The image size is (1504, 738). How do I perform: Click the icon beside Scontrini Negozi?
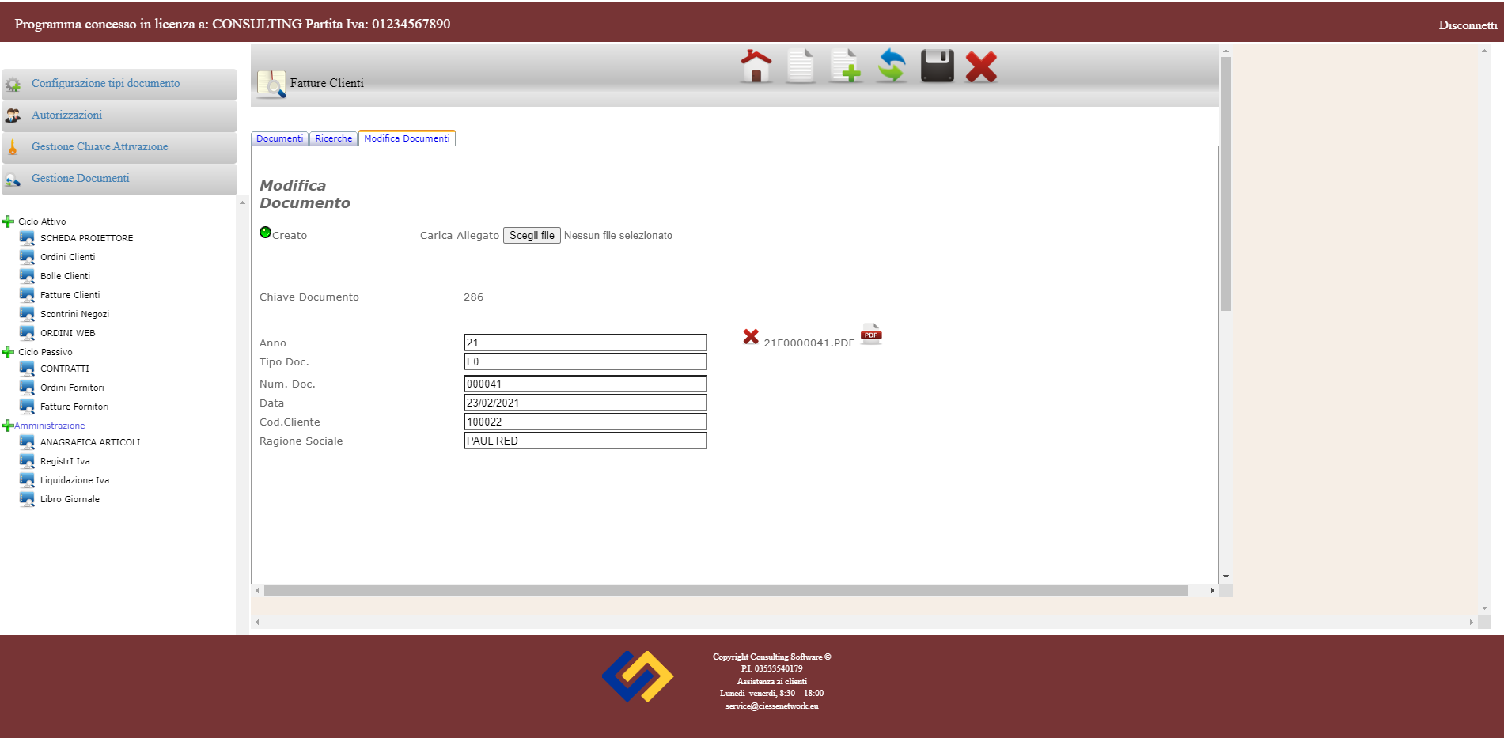pyautogui.click(x=27, y=314)
